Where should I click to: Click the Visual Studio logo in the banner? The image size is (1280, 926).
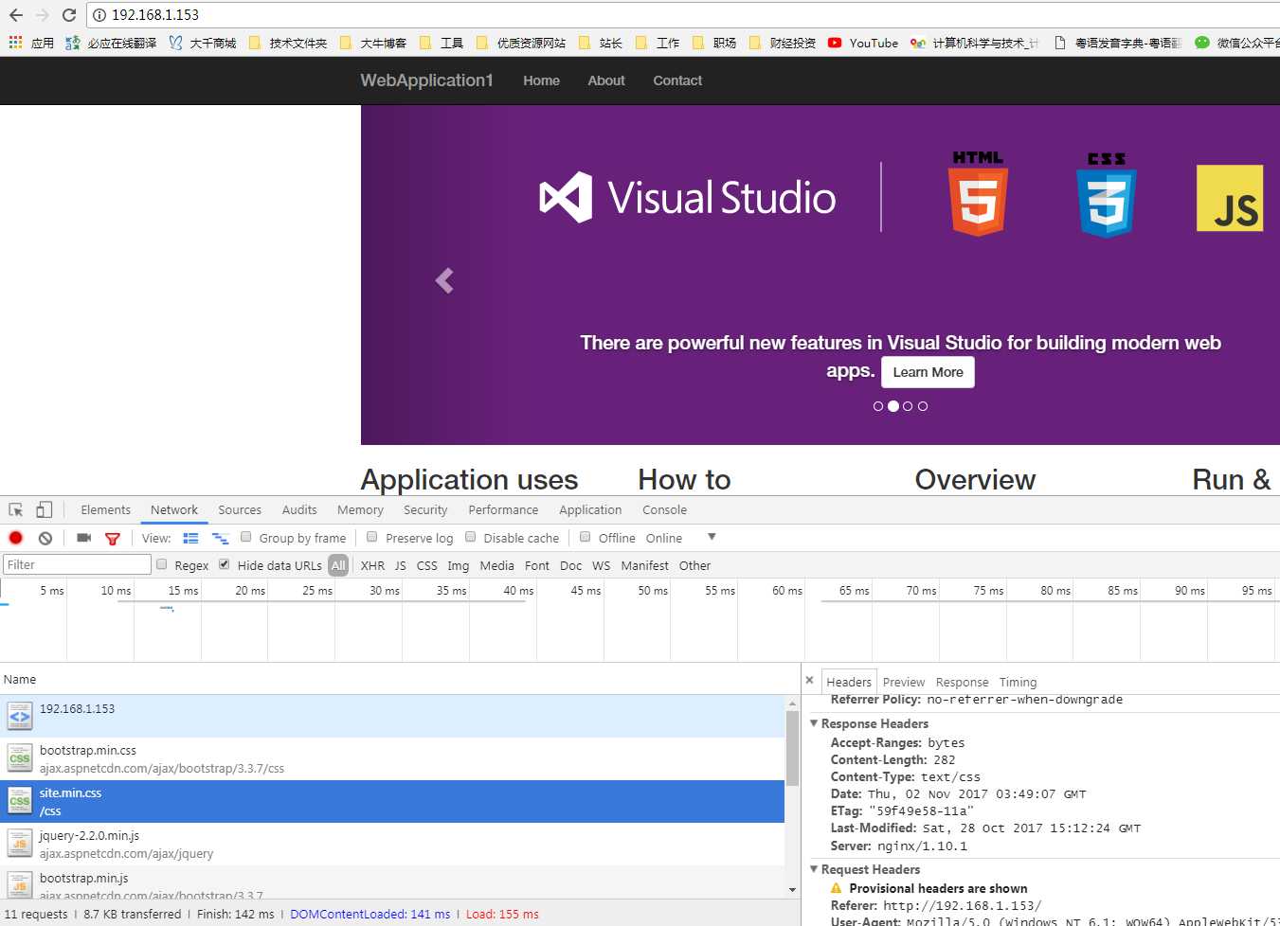[x=688, y=198]
